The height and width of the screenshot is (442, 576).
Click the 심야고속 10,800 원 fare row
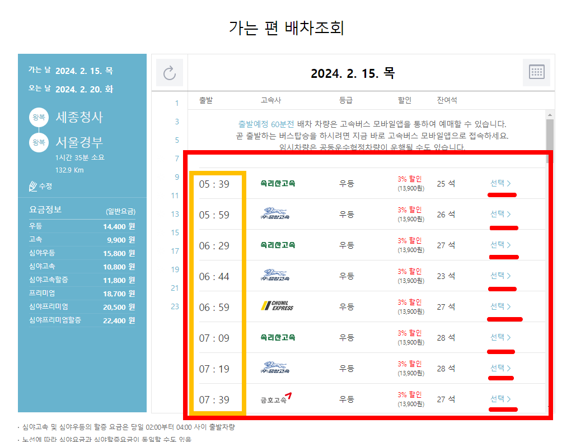click(82, 267)
